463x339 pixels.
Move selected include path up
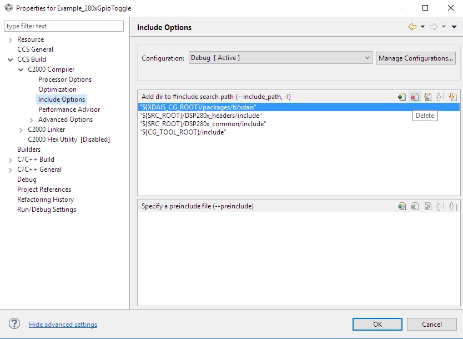click(x=439, y=97)
